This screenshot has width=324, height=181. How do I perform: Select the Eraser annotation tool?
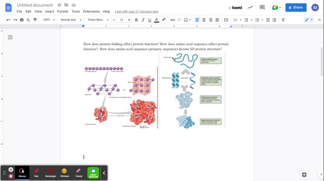tap(79, 172)
